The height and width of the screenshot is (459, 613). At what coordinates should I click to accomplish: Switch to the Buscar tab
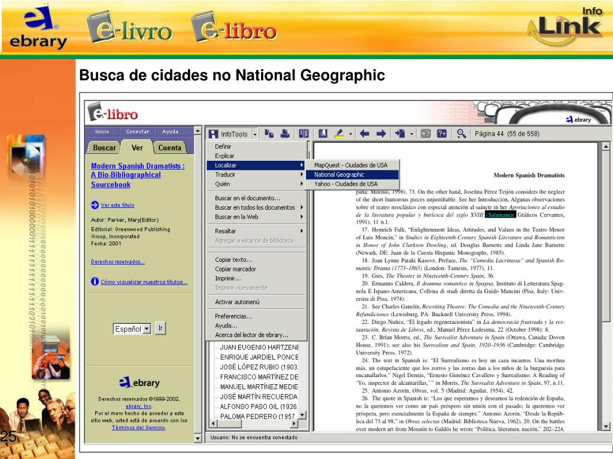pyautogui.click(x=104, y=148)
